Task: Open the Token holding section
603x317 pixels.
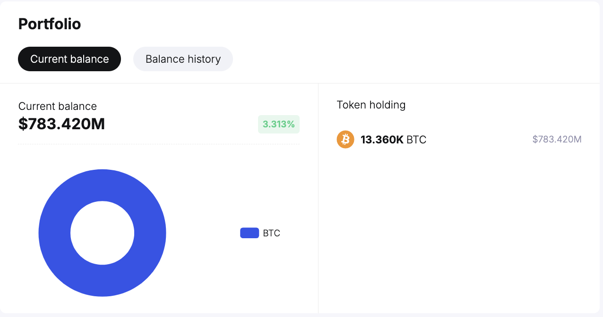Action: (371, 105)
